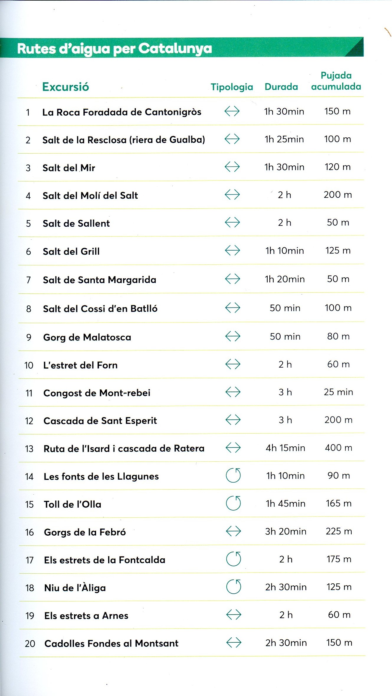Click the circular route icon for Les fonts de les Llagunes
Image resolution: width=392 pixels, height=696 pixels.
tap(233, 475)
